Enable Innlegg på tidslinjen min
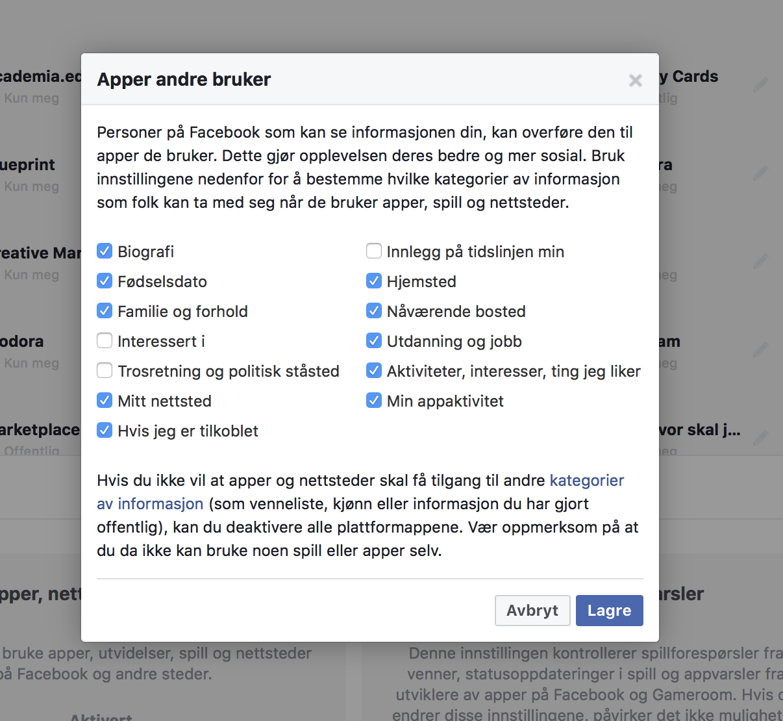This screenshot has width=783, height=721. pyautogui.click(x=374, y=251)
